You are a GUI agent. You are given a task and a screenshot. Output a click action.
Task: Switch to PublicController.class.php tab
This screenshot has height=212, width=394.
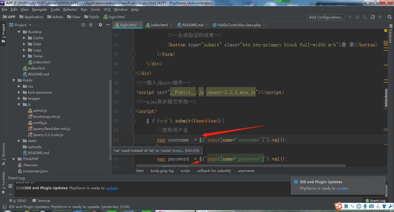coord(239,25)
